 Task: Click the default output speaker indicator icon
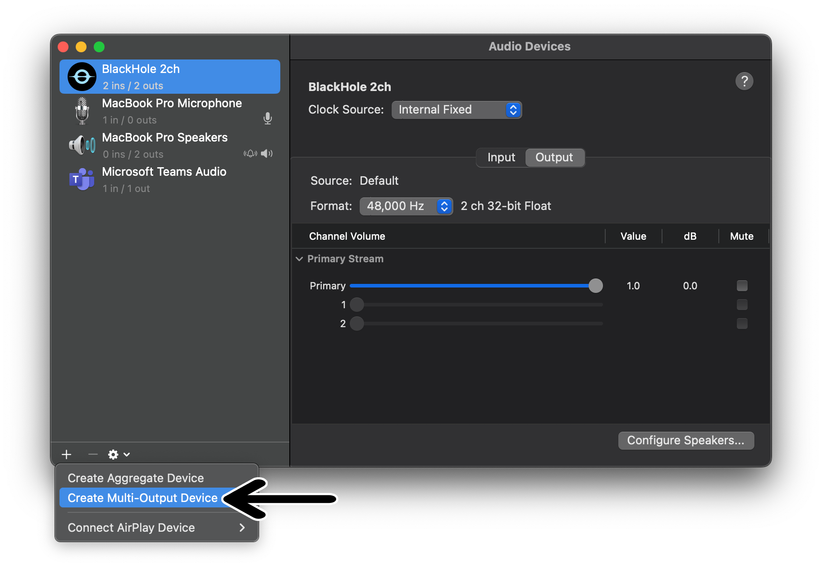266,153
